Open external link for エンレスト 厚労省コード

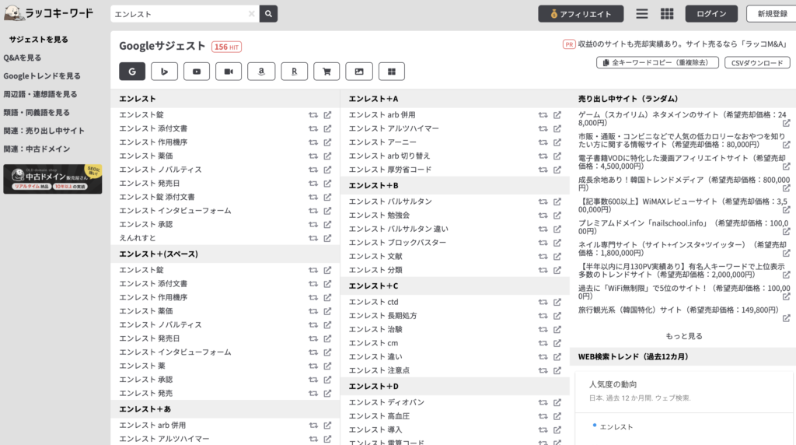pos(557,170)
